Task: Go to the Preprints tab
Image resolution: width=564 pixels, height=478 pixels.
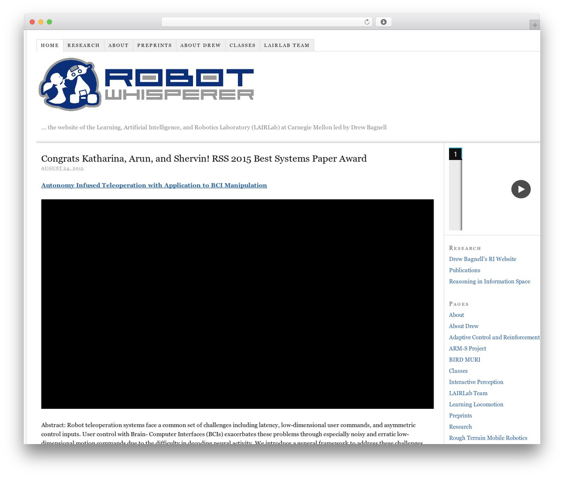Action: [155, 45]
